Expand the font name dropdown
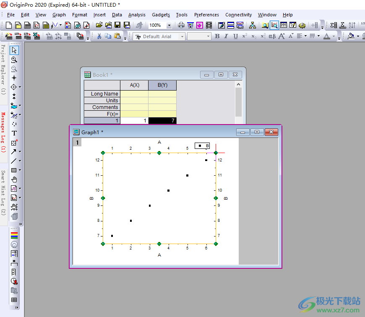This screenshot has width=365, height=317. [x=182, y=36]
